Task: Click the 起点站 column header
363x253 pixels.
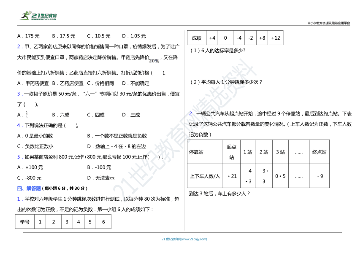Action: click(231, 152)
